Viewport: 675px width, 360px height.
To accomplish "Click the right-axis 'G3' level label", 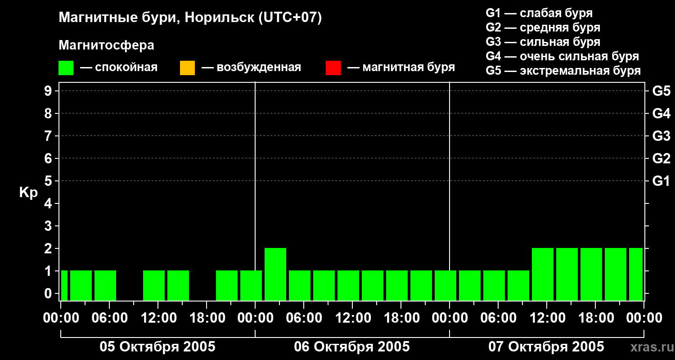I will 661,136.
